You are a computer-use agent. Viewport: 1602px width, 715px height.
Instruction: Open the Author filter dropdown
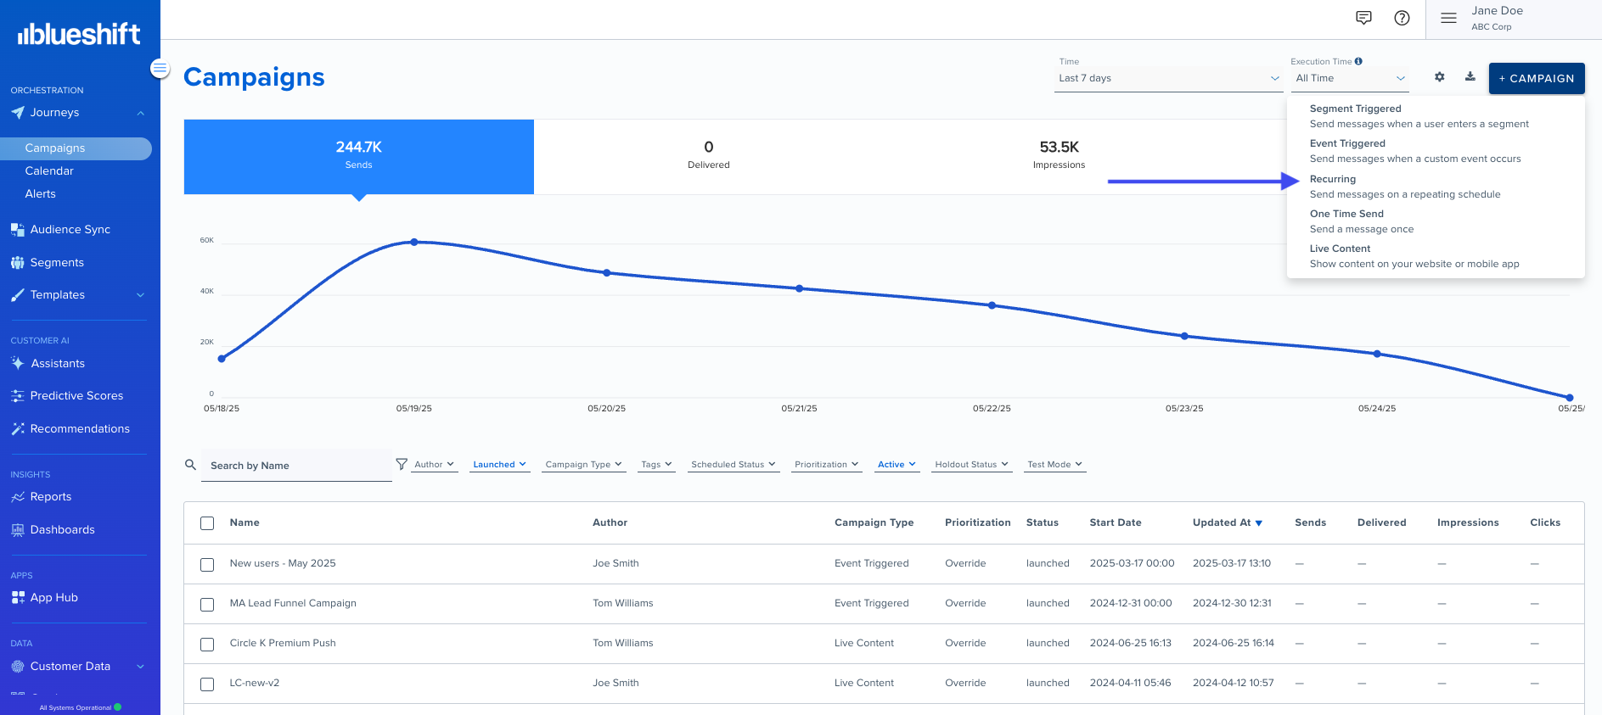click(x=435, y=465)
